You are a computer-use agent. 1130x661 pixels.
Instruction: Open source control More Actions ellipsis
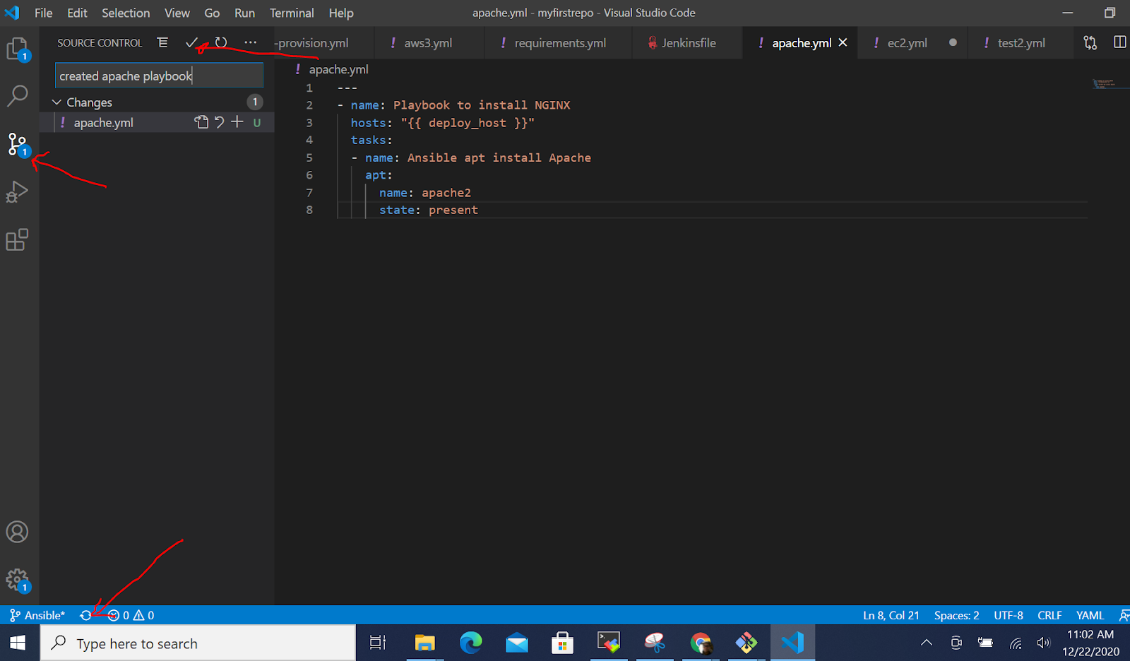(x=251, y=42)
